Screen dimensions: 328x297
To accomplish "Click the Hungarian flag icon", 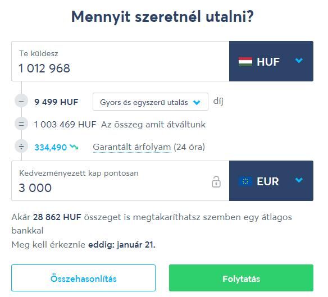I will pos(245,62).
